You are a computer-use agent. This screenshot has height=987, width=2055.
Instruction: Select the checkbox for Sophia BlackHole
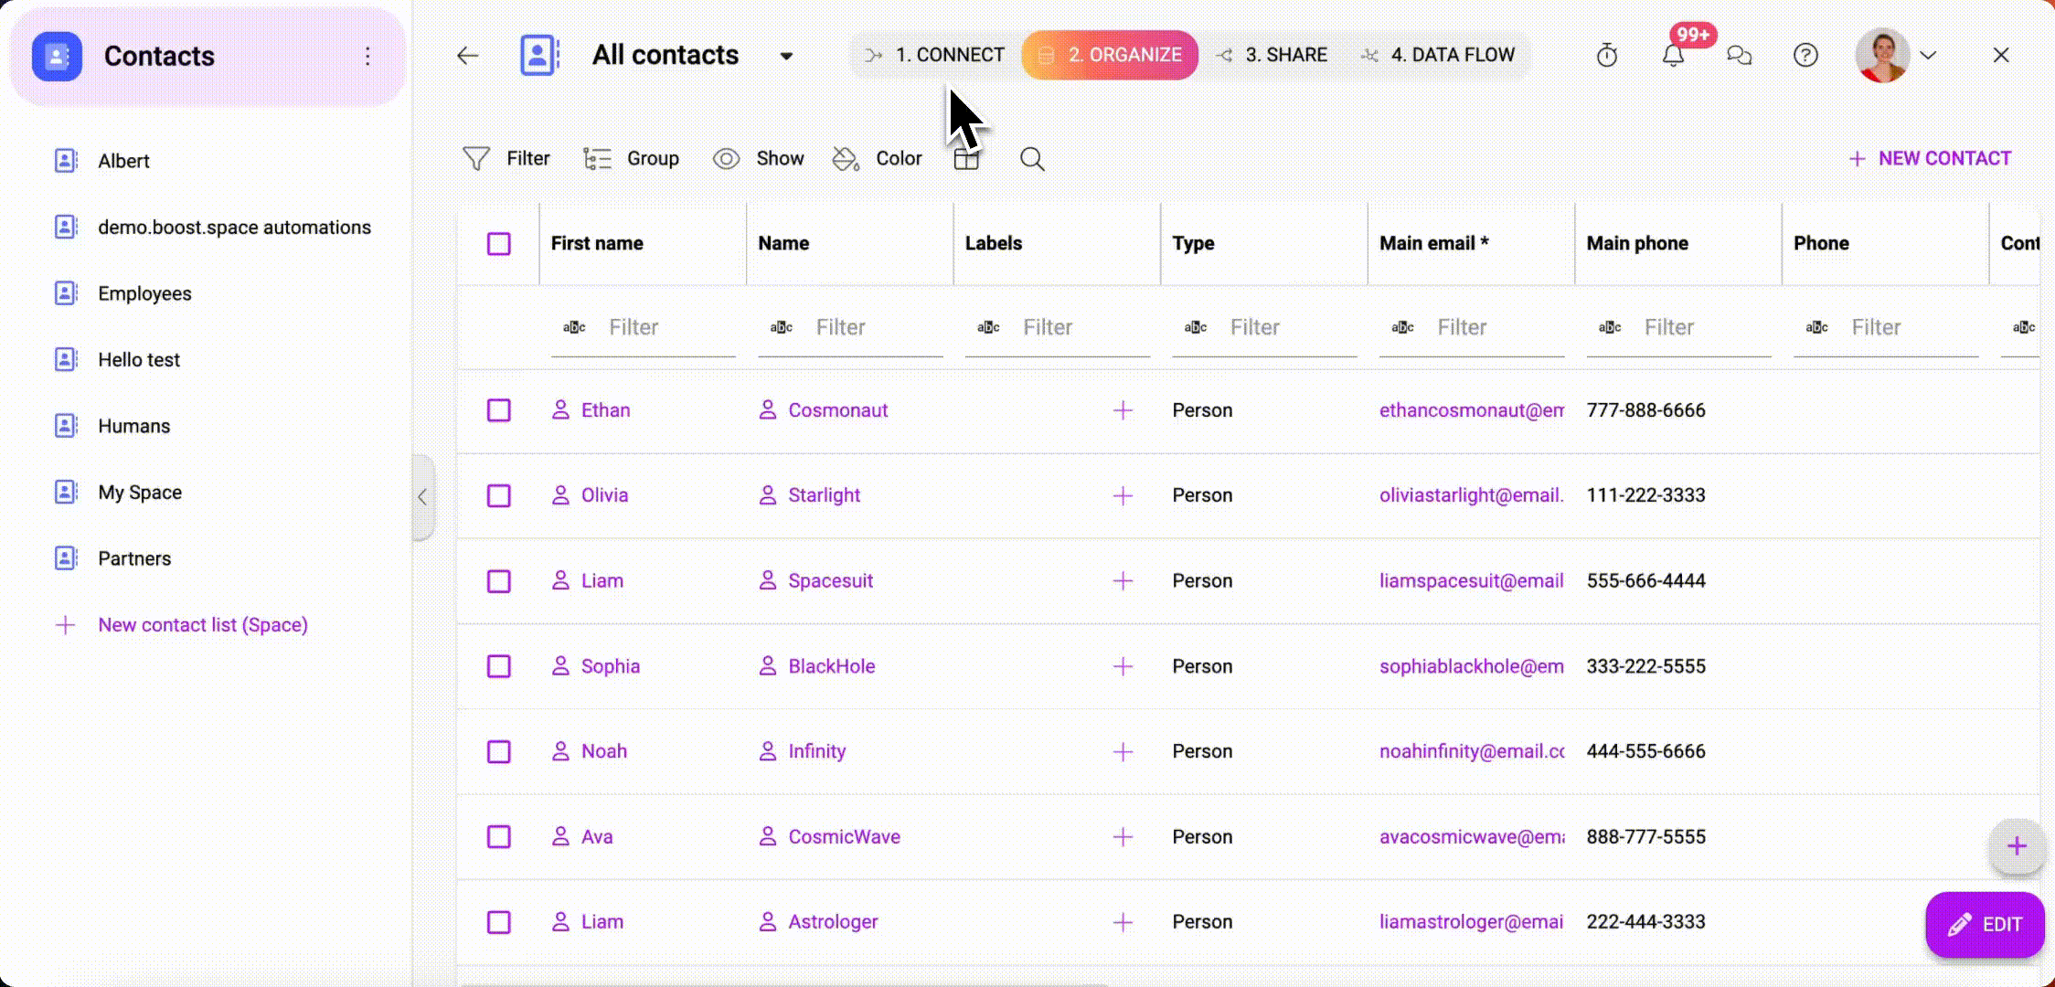[x=499, y=666]
